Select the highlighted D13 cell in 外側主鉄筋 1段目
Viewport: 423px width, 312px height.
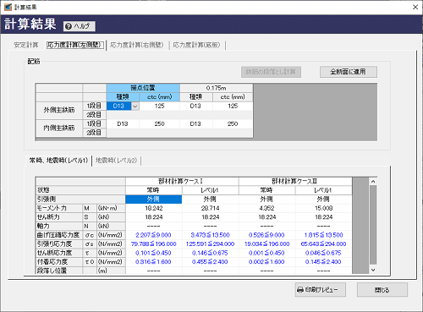[119, 106]
